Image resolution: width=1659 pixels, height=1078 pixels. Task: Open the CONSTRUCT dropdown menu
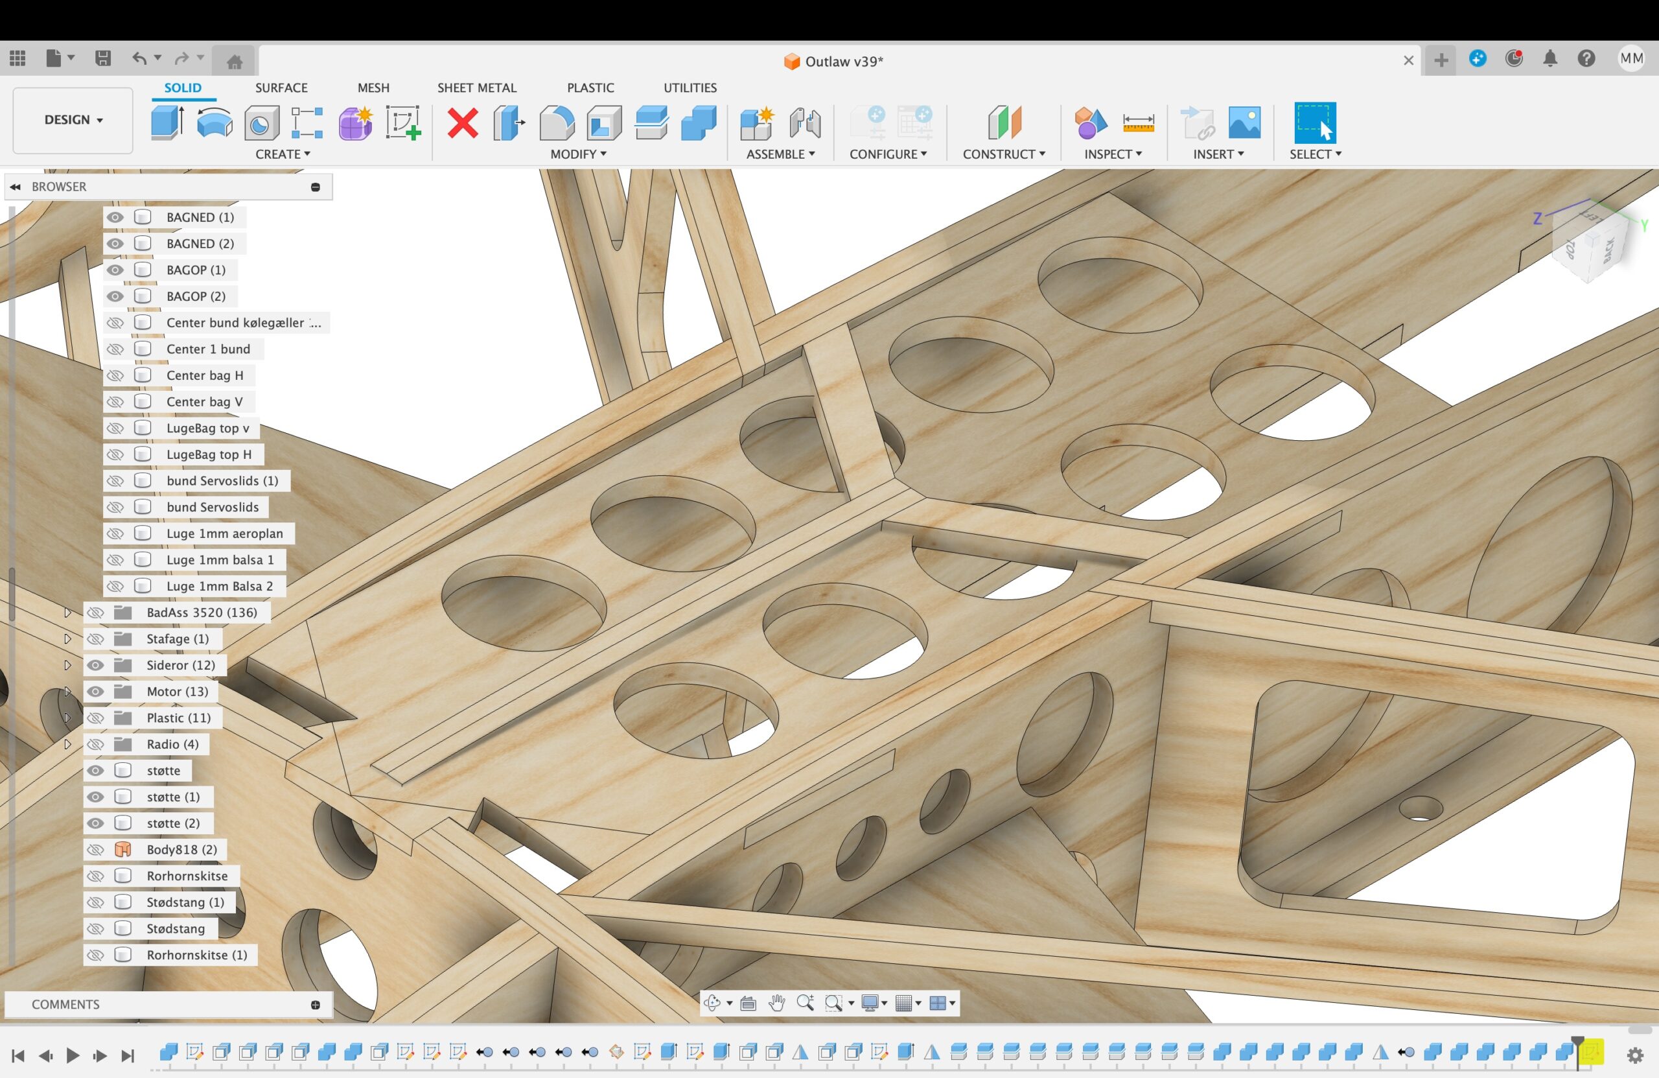(1004, 154)
